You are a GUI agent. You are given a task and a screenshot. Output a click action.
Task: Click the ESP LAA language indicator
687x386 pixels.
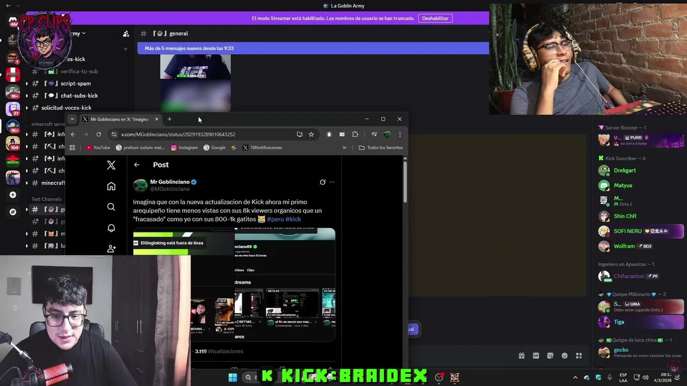point(623,377)
